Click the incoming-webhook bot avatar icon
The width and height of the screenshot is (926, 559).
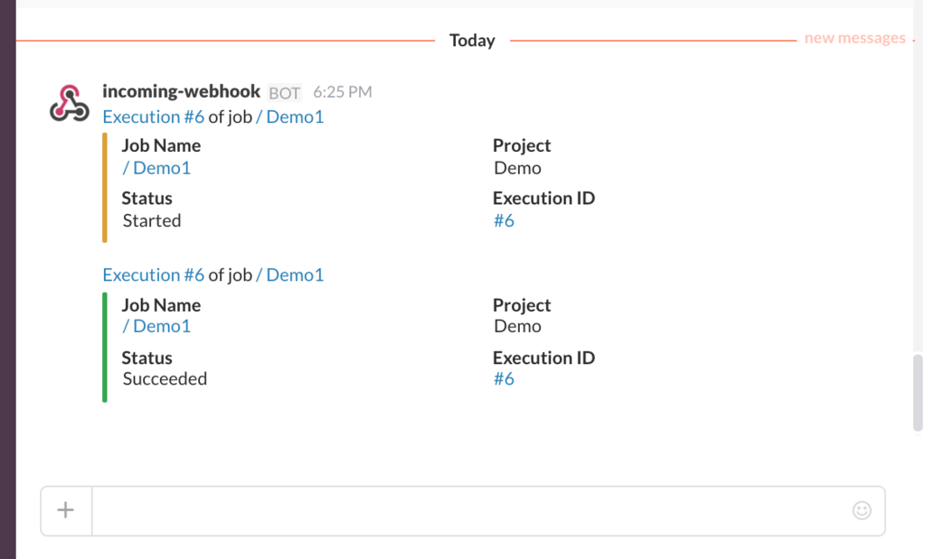[69, 103]
